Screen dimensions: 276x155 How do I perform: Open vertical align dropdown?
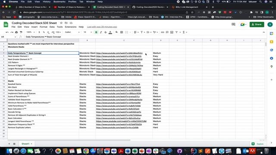(142, 32)
